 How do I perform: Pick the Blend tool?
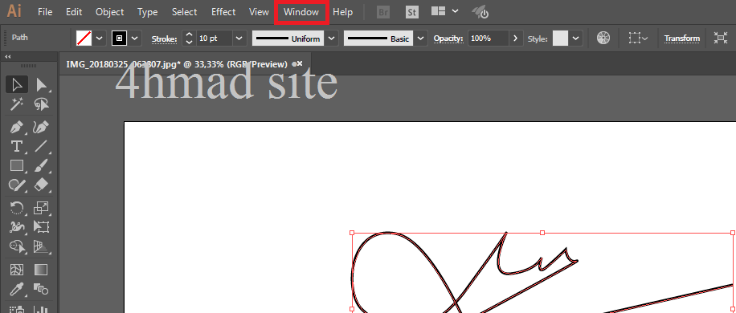coord(41,289)
